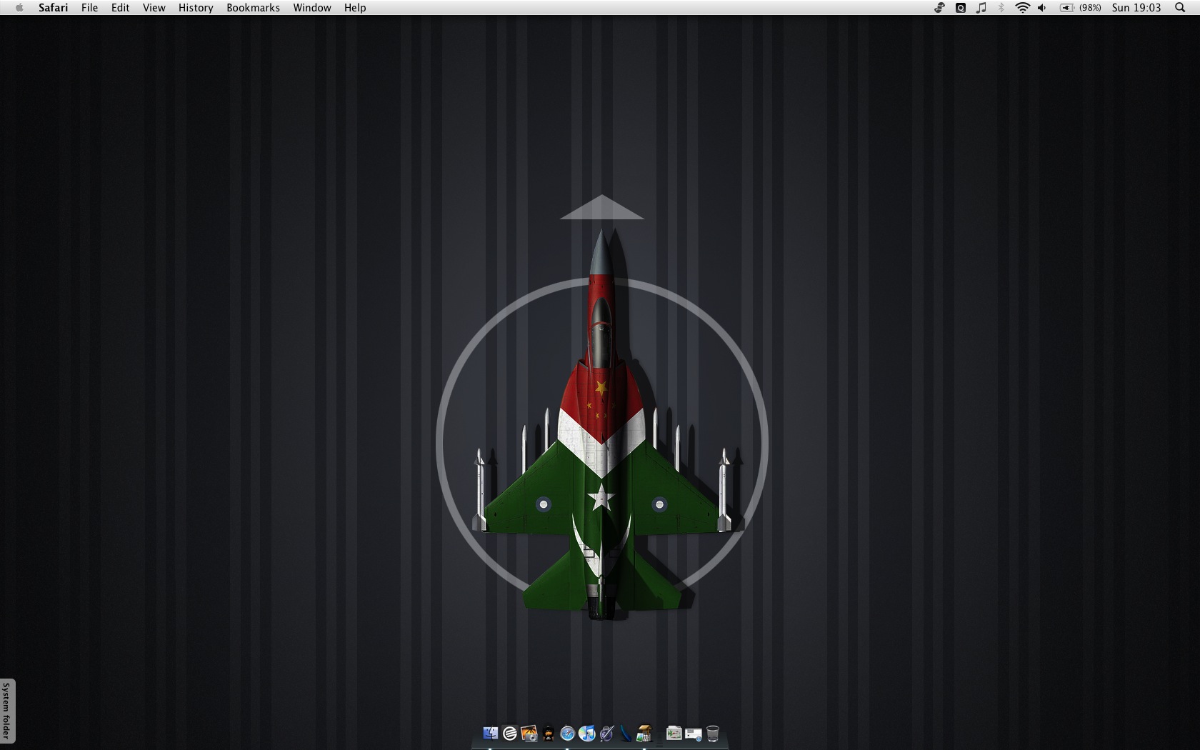Open the volume control menu
Viewport: 1200px width, 750px height.
click(x=1042, y=8)
